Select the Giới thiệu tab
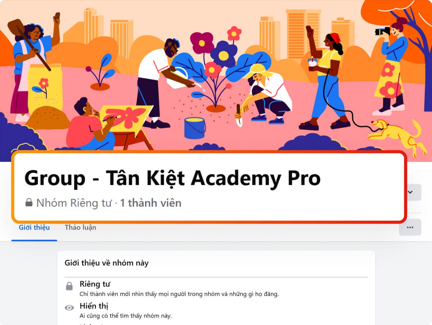The image size is (432, 325). coord(34,227)
